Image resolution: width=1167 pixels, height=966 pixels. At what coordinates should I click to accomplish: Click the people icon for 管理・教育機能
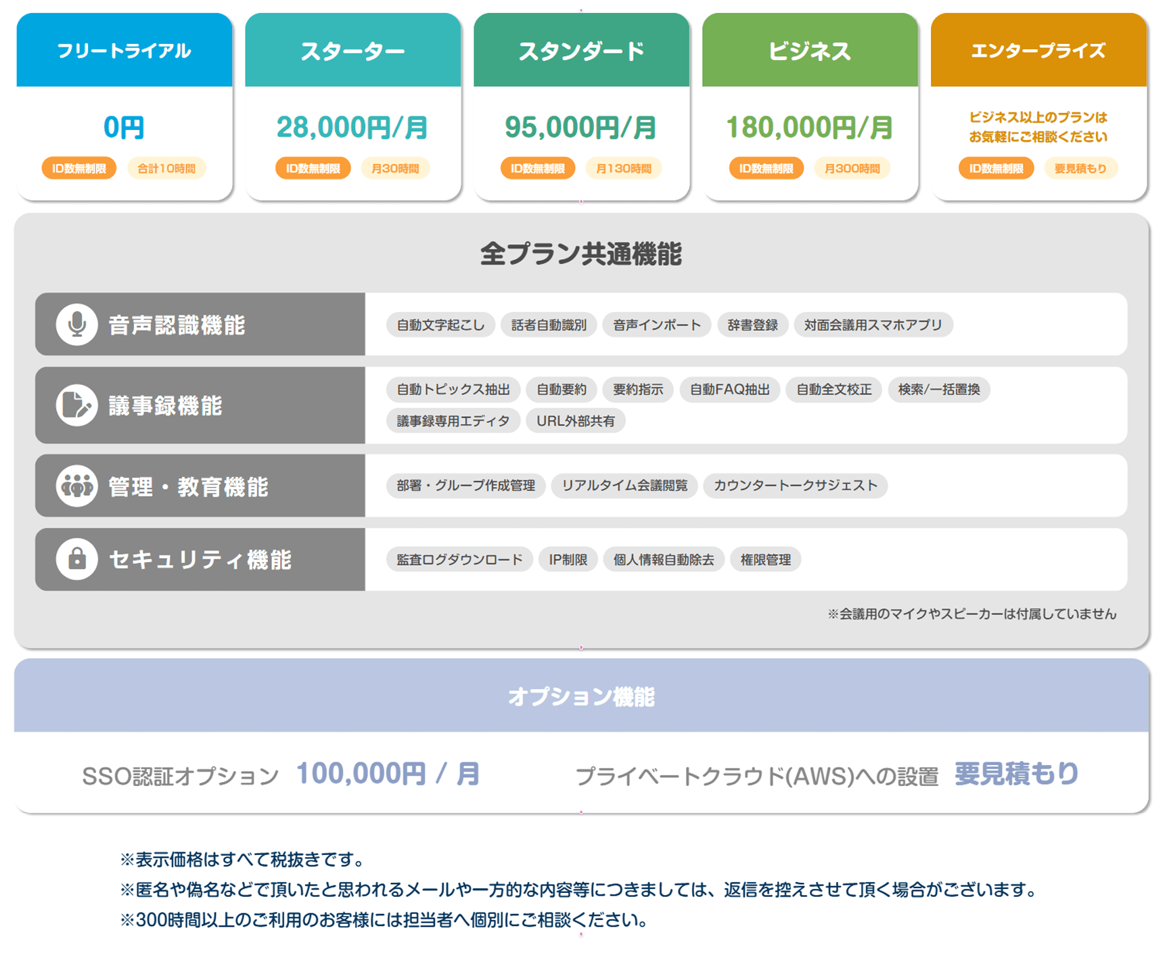tap(76, 486)
